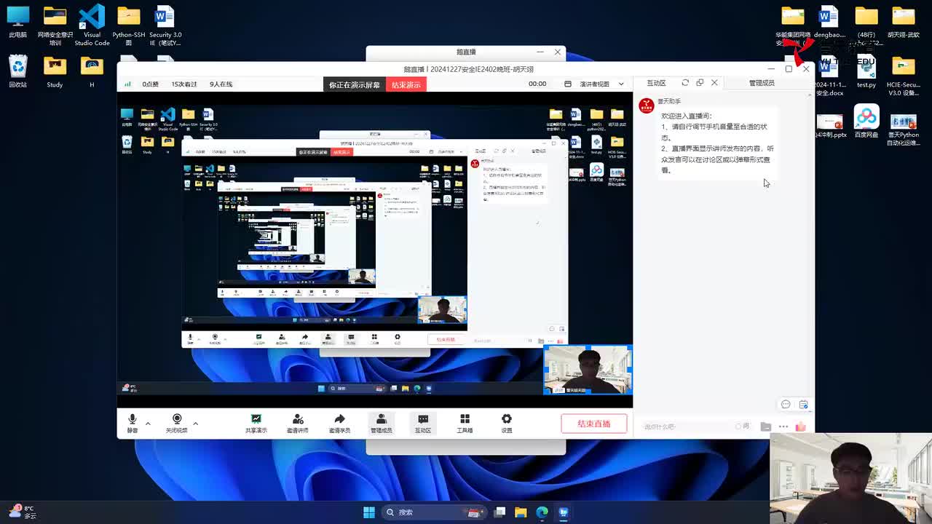Screen dimensions: 932x524
Task: Open 共享演示 screen sharing
Action: (x=256, y=423)
